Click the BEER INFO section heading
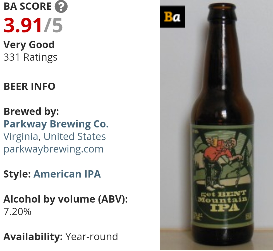The width and height of the screenshot is (273, 251). [x=29, y=86]
